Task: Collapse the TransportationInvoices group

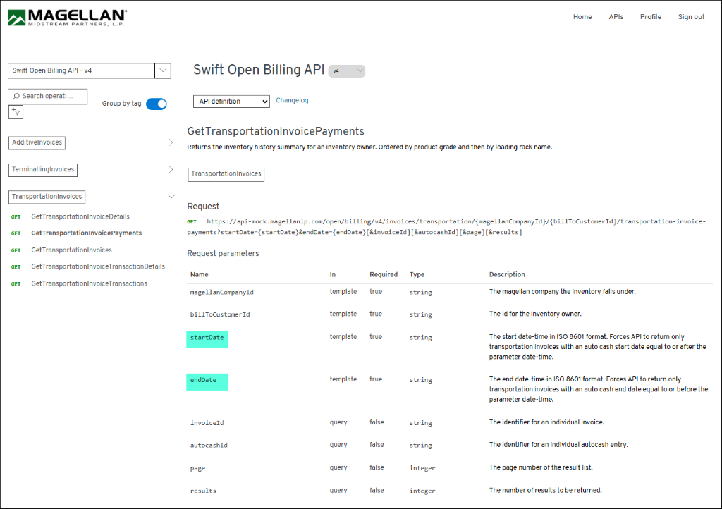Action: coord(47,197)
